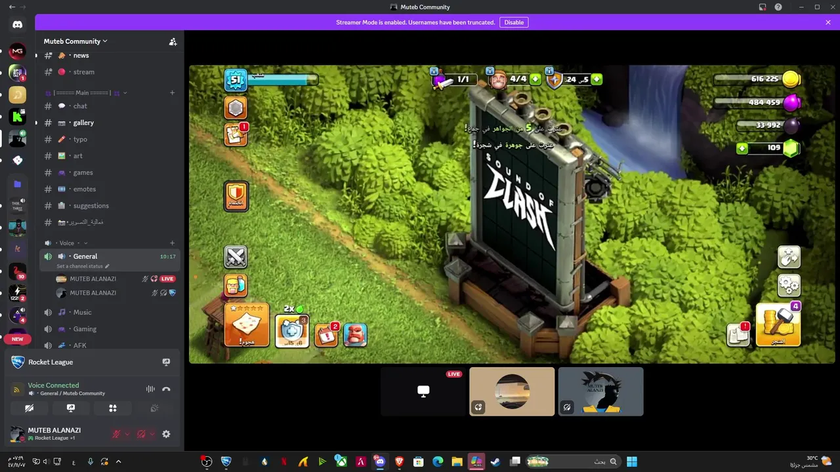840x472 pixels.
Task: Undeafen the headphones in user panel
Action: pos(141,434)
